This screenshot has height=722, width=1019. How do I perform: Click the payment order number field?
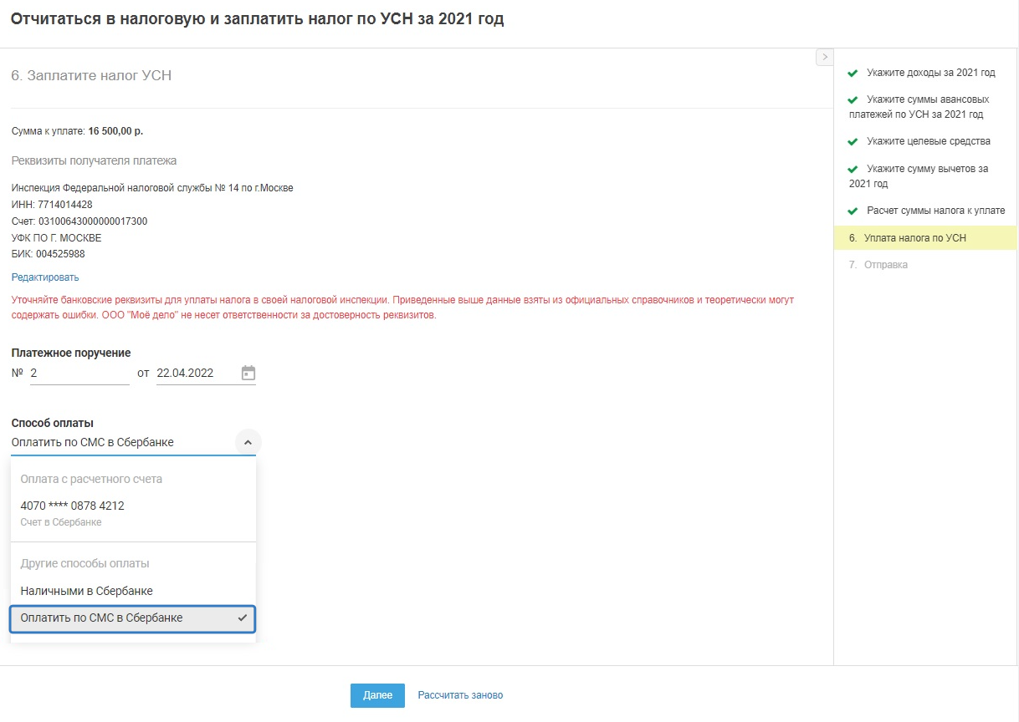79,374
